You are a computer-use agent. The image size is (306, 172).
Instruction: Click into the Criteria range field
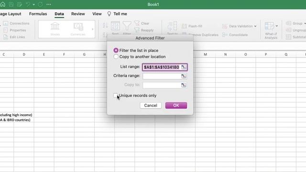[x=162, y=76]
